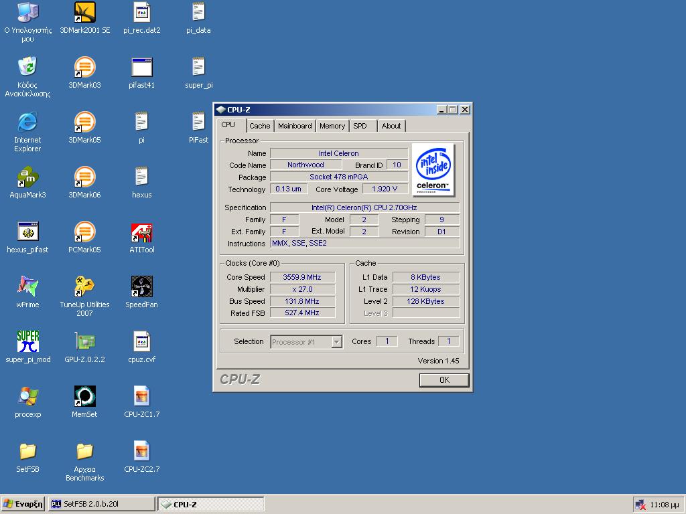Switch to the Memory tab
This screenshot has height=514, width=686.
332,126
